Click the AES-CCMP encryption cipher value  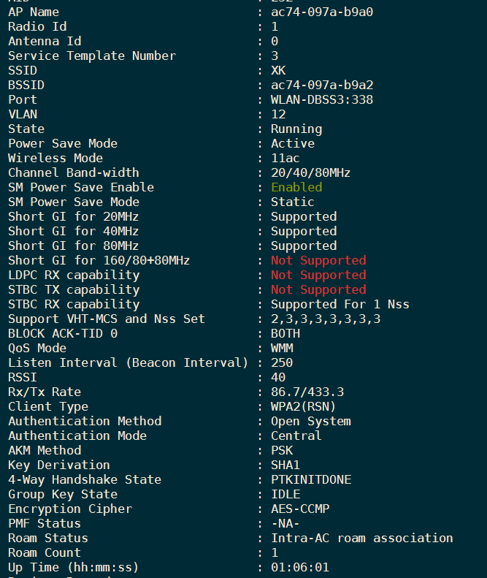(x=300, y=509)
